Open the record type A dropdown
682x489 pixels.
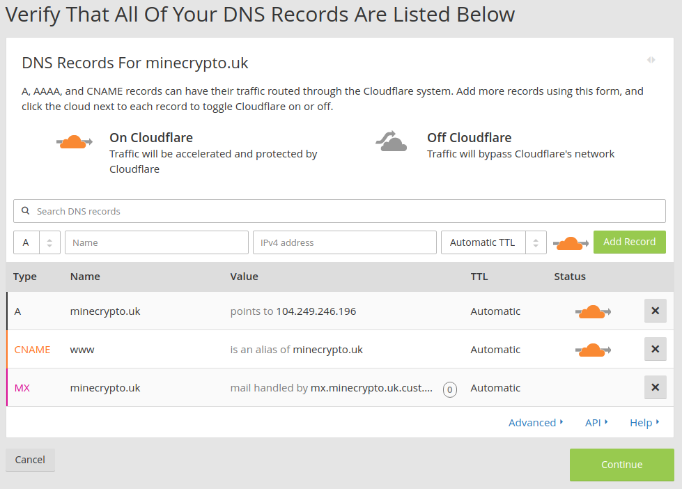click(36, 242)
